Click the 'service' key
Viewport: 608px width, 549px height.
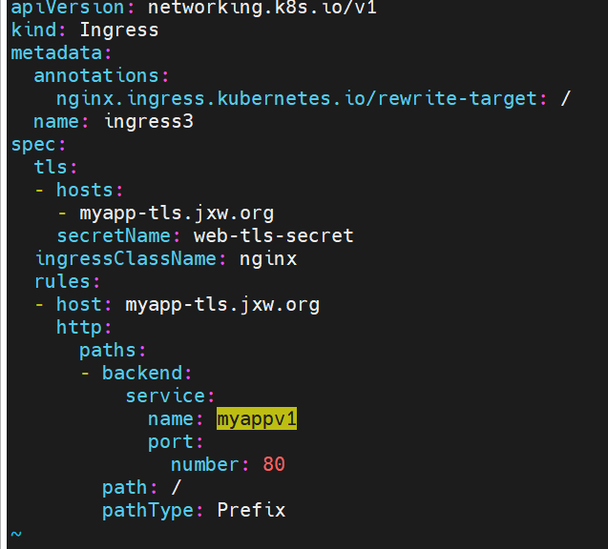(x=165, y=396)
